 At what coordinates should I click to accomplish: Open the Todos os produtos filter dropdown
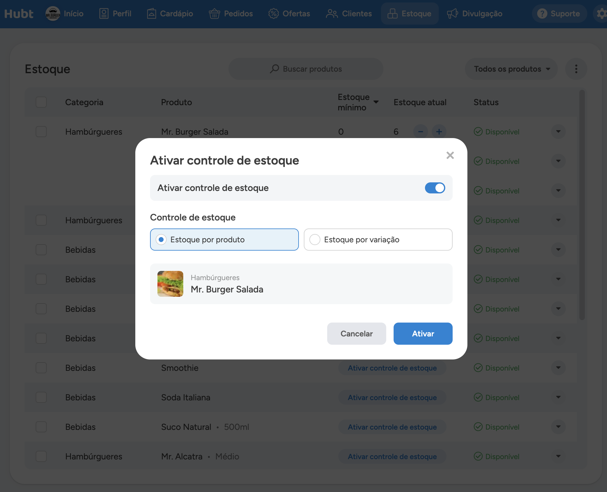(512, 69)
